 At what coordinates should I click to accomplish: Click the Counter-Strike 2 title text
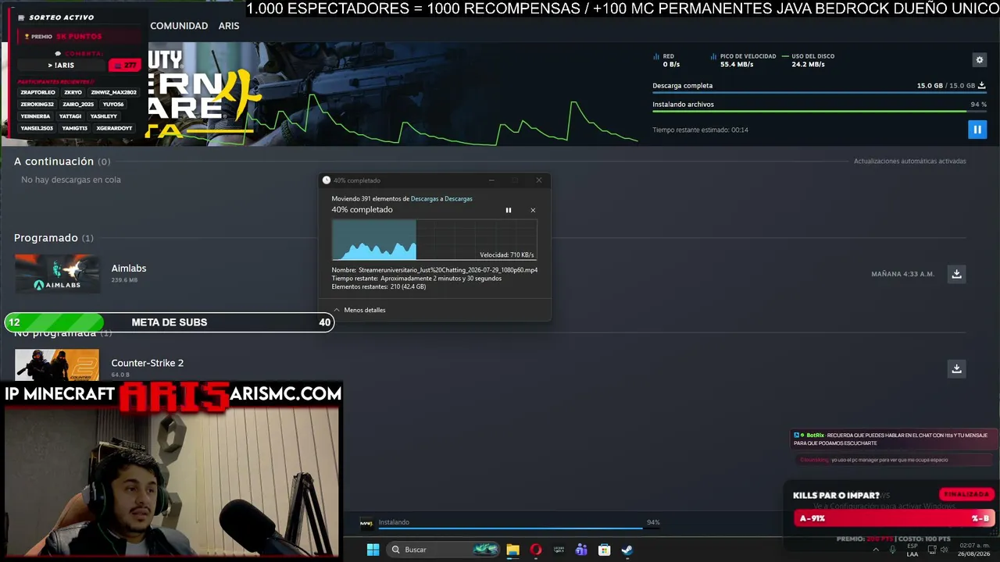coord(148,363)
